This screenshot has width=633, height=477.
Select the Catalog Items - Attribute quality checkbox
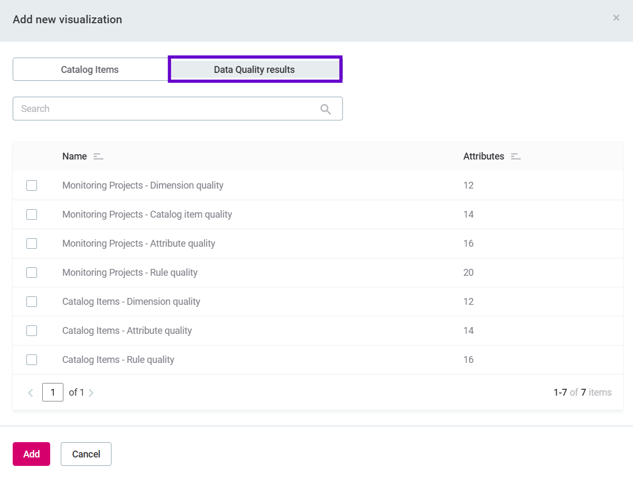point(31,330)
